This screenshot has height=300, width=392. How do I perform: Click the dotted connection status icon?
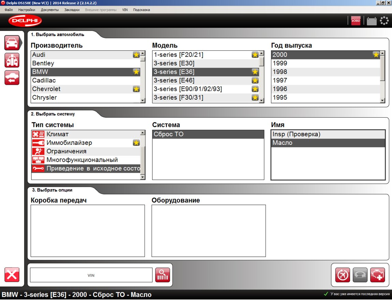click(384, 21)
